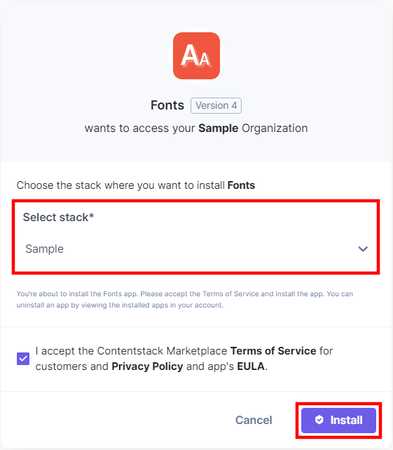Click the Fonts app title text
This screenshot has height=450, width=393.
click(167, 105)
